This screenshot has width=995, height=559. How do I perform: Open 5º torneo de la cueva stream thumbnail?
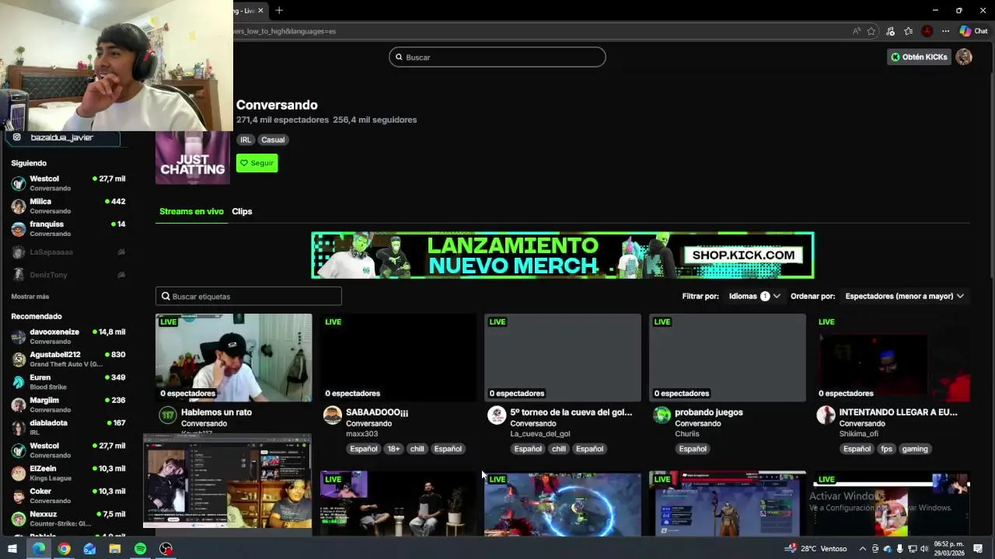pyautogui.click(x=563, y=357)
